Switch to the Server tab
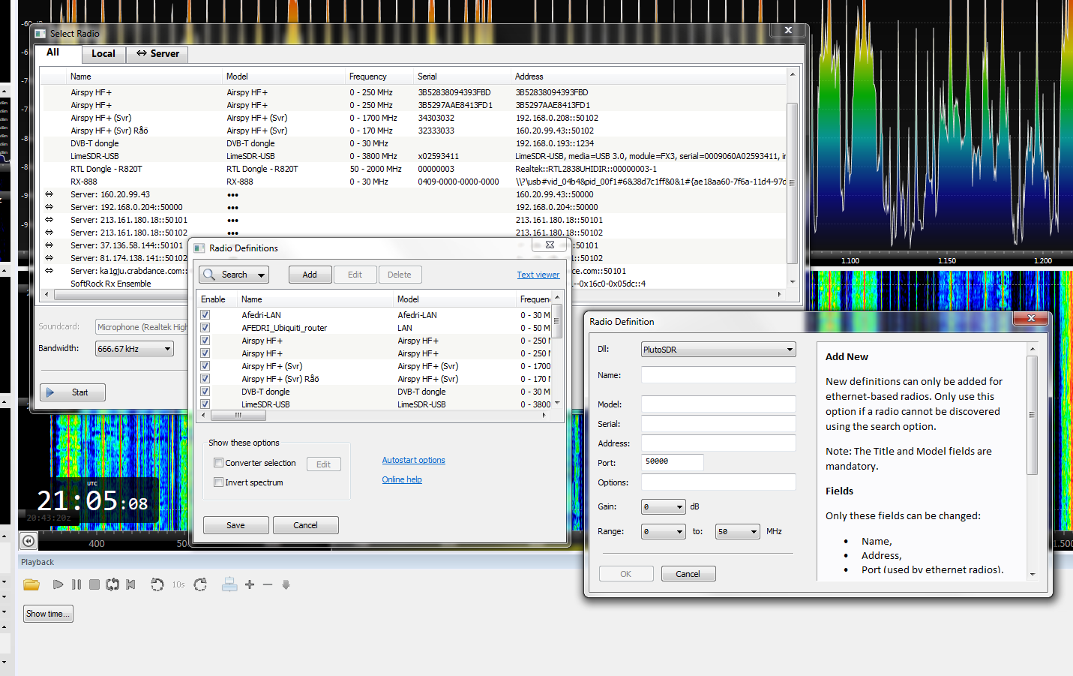 click(x=157, y=54)
